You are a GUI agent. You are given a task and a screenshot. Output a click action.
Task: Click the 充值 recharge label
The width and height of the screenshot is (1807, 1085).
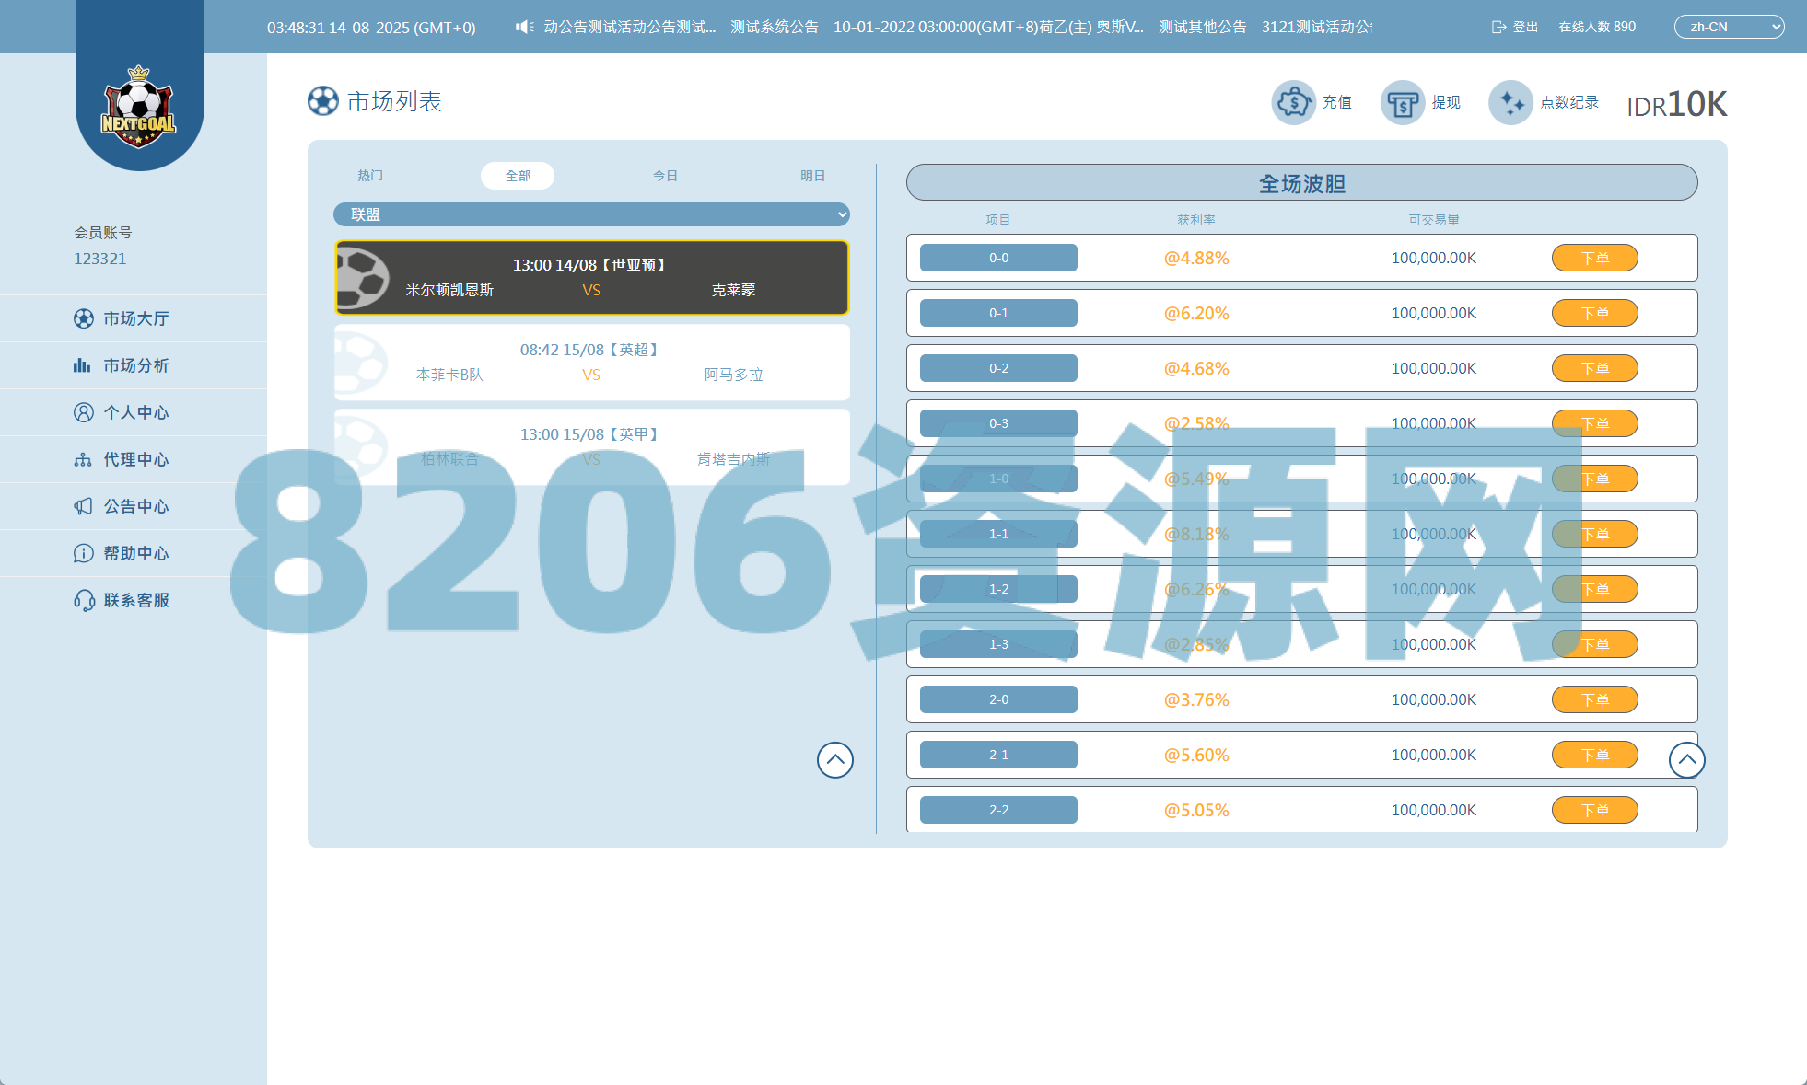pos(1337,102)
